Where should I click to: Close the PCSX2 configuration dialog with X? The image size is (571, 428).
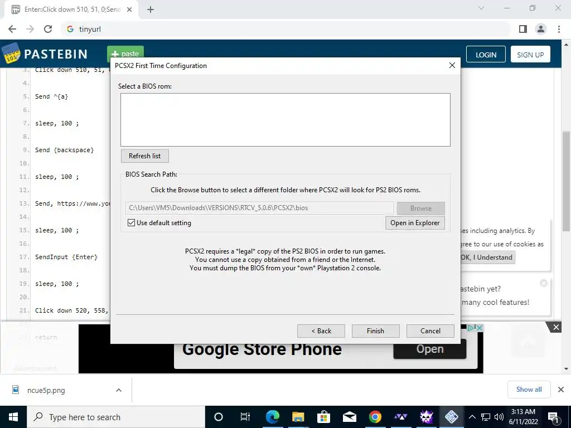452,65
